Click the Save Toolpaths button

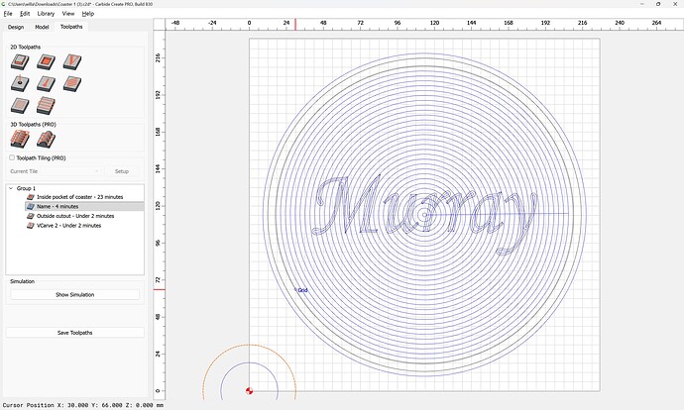point(75,333)
